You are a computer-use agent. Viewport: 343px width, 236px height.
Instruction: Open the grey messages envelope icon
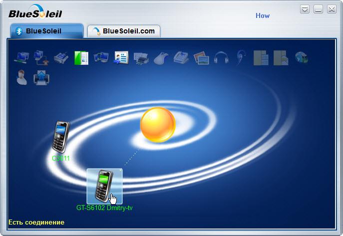[x=281, y=58]
